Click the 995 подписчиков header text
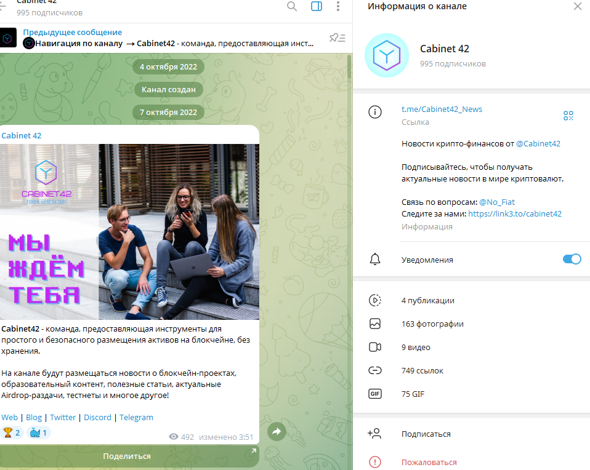Viewport: 590px width, 470px height. tap(49, 13)
